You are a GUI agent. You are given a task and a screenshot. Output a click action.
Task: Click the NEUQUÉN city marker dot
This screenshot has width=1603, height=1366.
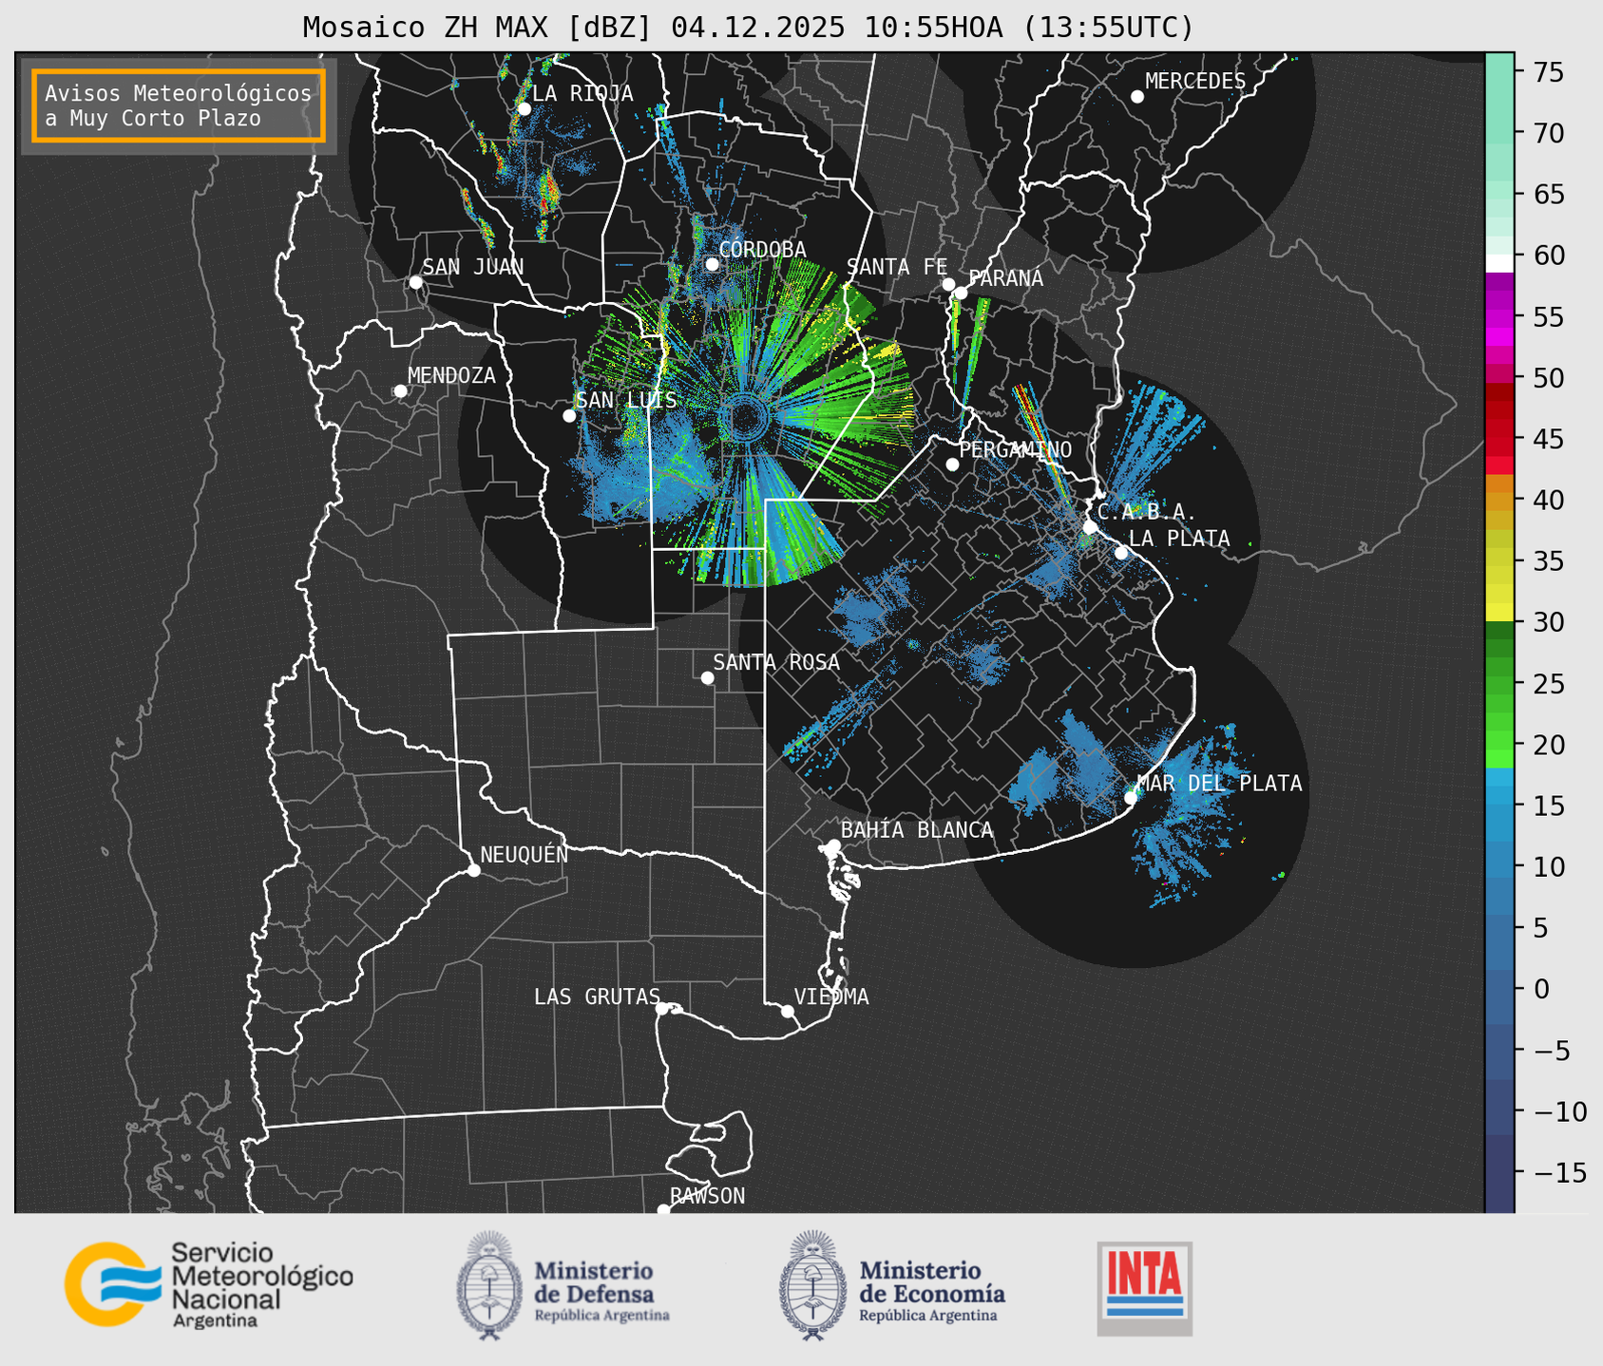coord(474,870)
